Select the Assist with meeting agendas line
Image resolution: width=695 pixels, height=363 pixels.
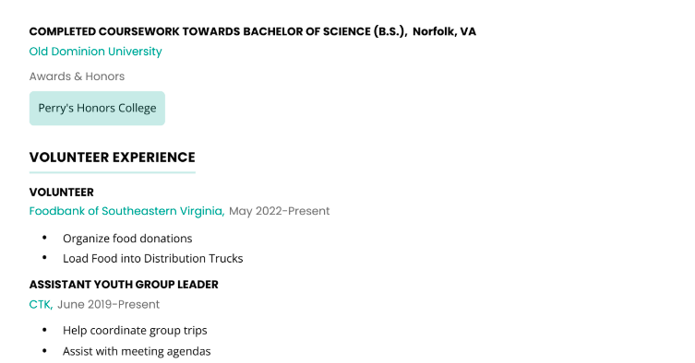coord(137,351)
